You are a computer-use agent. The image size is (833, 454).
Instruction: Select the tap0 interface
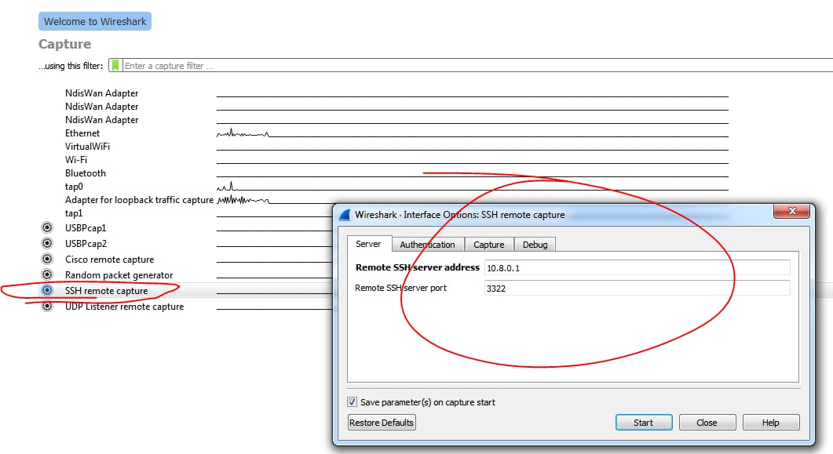pos(74,187)
